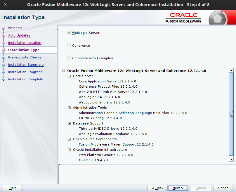Click the Welcome step bullet icon
Screen dimensions: 236x192
click(4, 28)
